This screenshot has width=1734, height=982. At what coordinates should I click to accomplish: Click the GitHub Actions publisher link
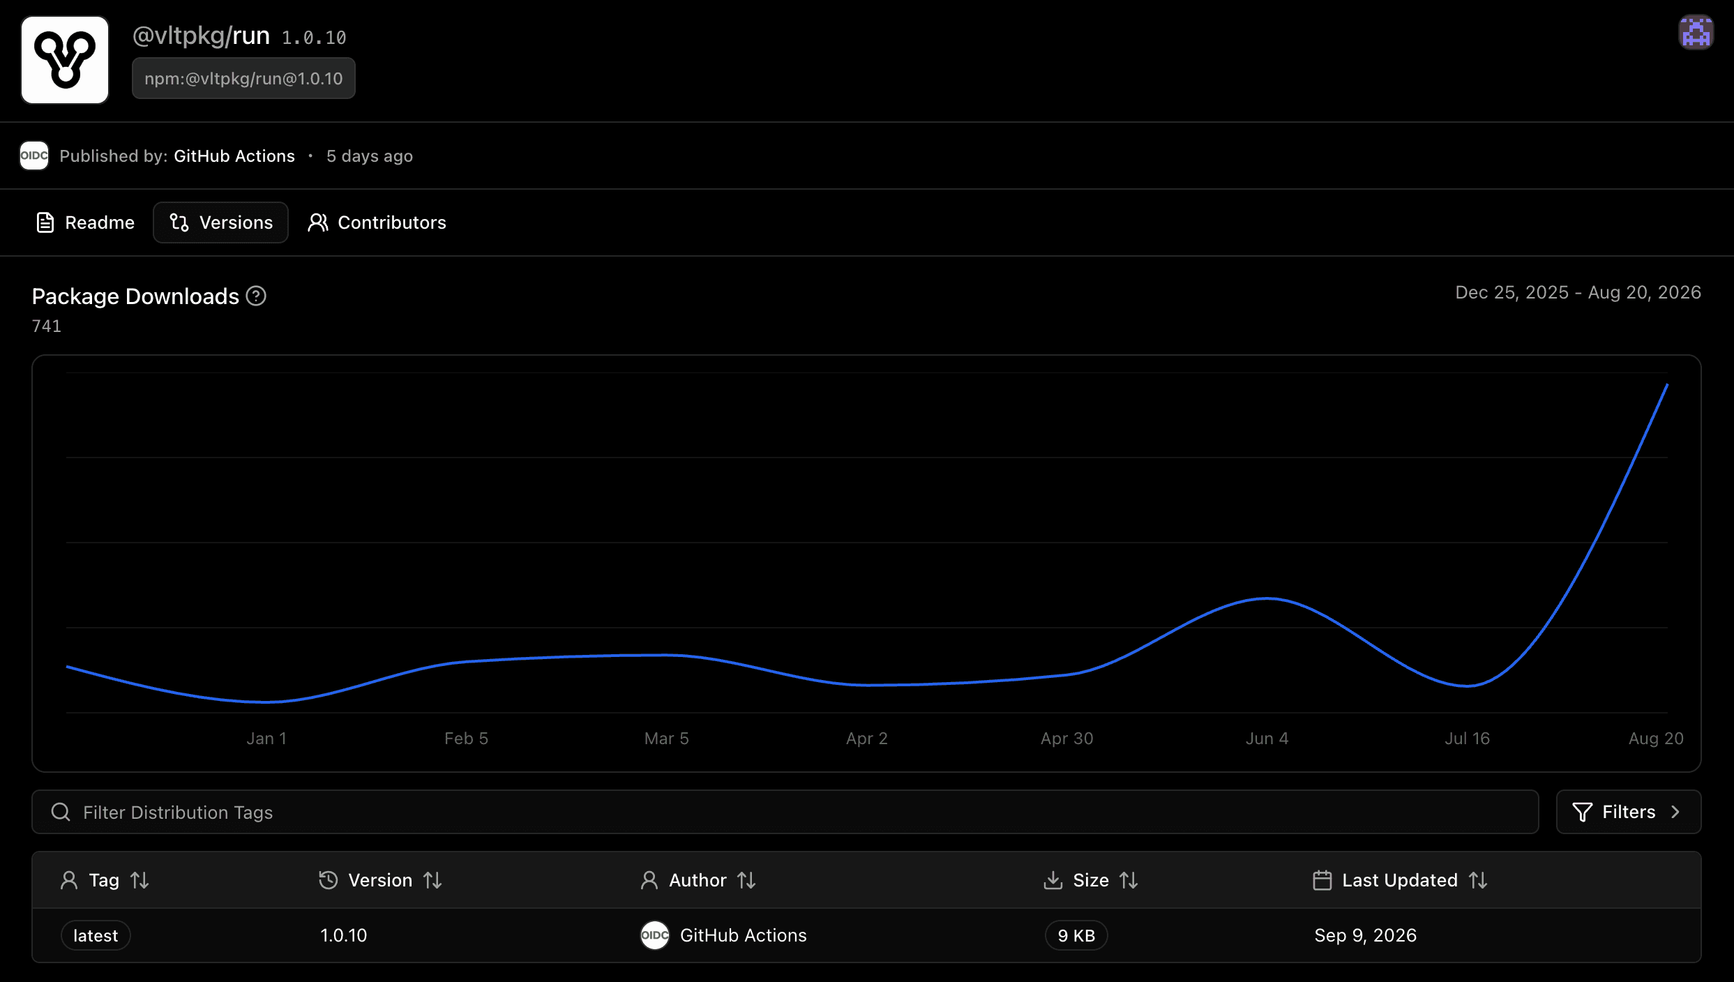(234, 156)
